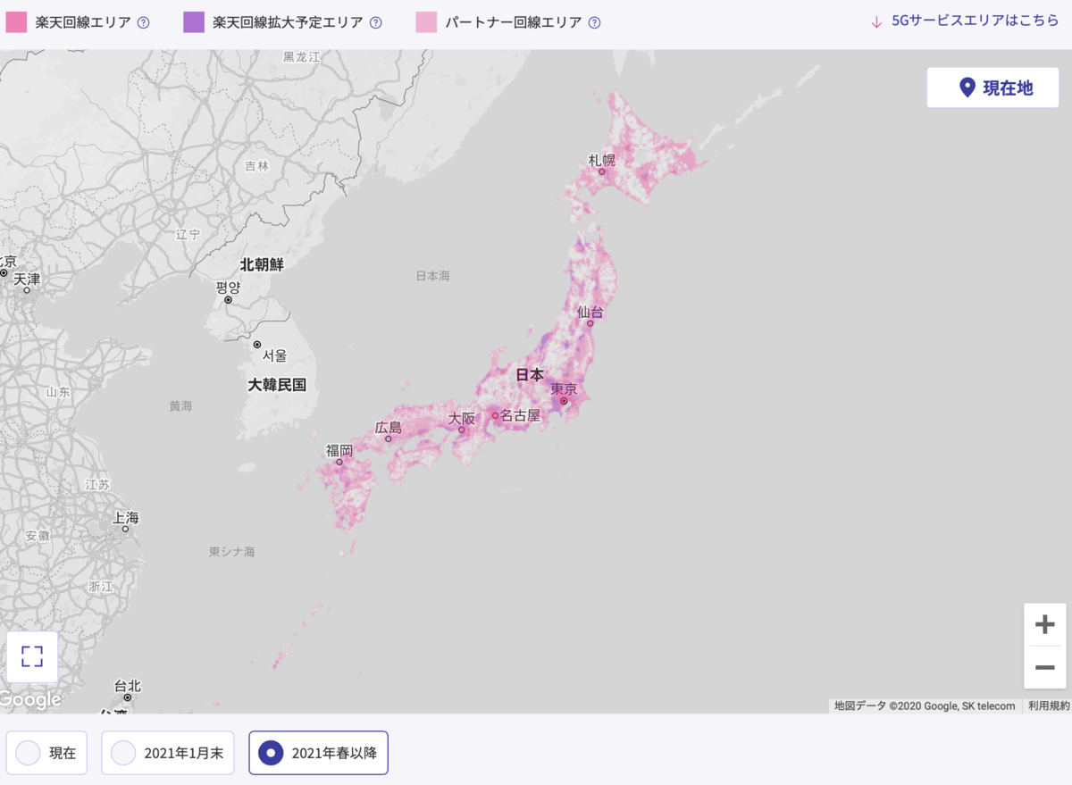Click the Google logo on map
The image size is (1072, 785).
point(30,700)
